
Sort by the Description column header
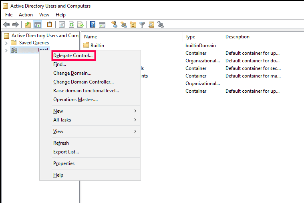(253, 37)
